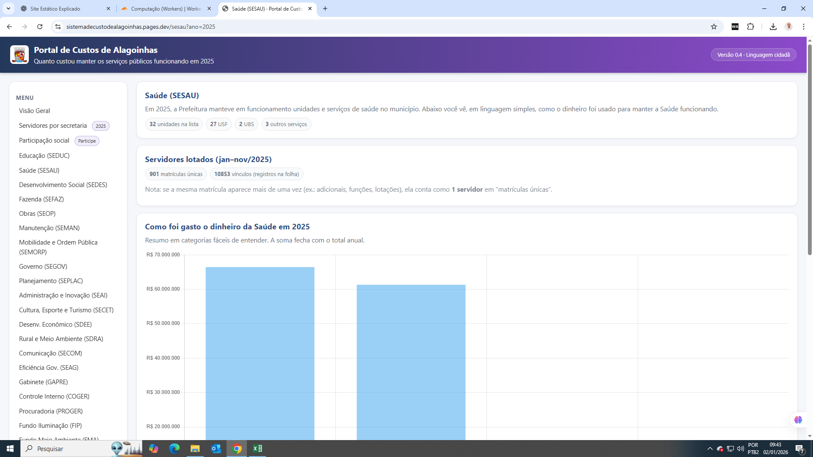Screen dimensions: 813x457
Task: Open Servidores por secretaria menu item
Action: tap(53, 126)
